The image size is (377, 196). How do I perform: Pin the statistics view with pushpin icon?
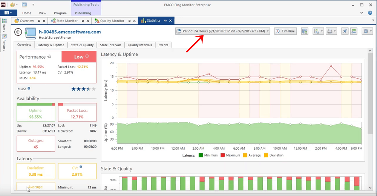tap(345, 31)
